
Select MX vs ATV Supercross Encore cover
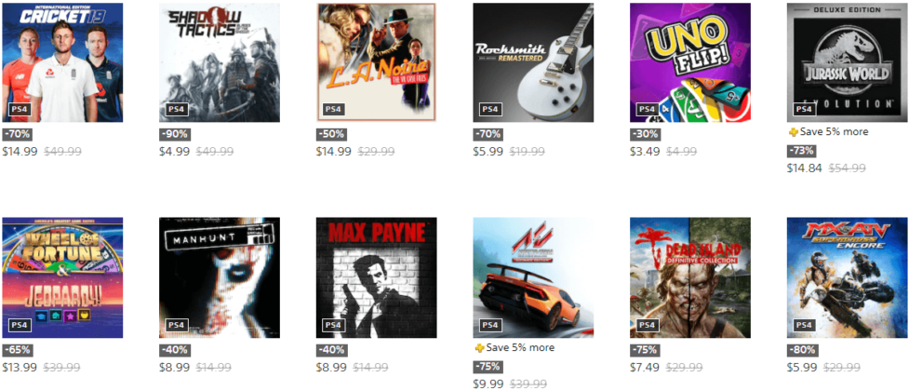point(848,277)
